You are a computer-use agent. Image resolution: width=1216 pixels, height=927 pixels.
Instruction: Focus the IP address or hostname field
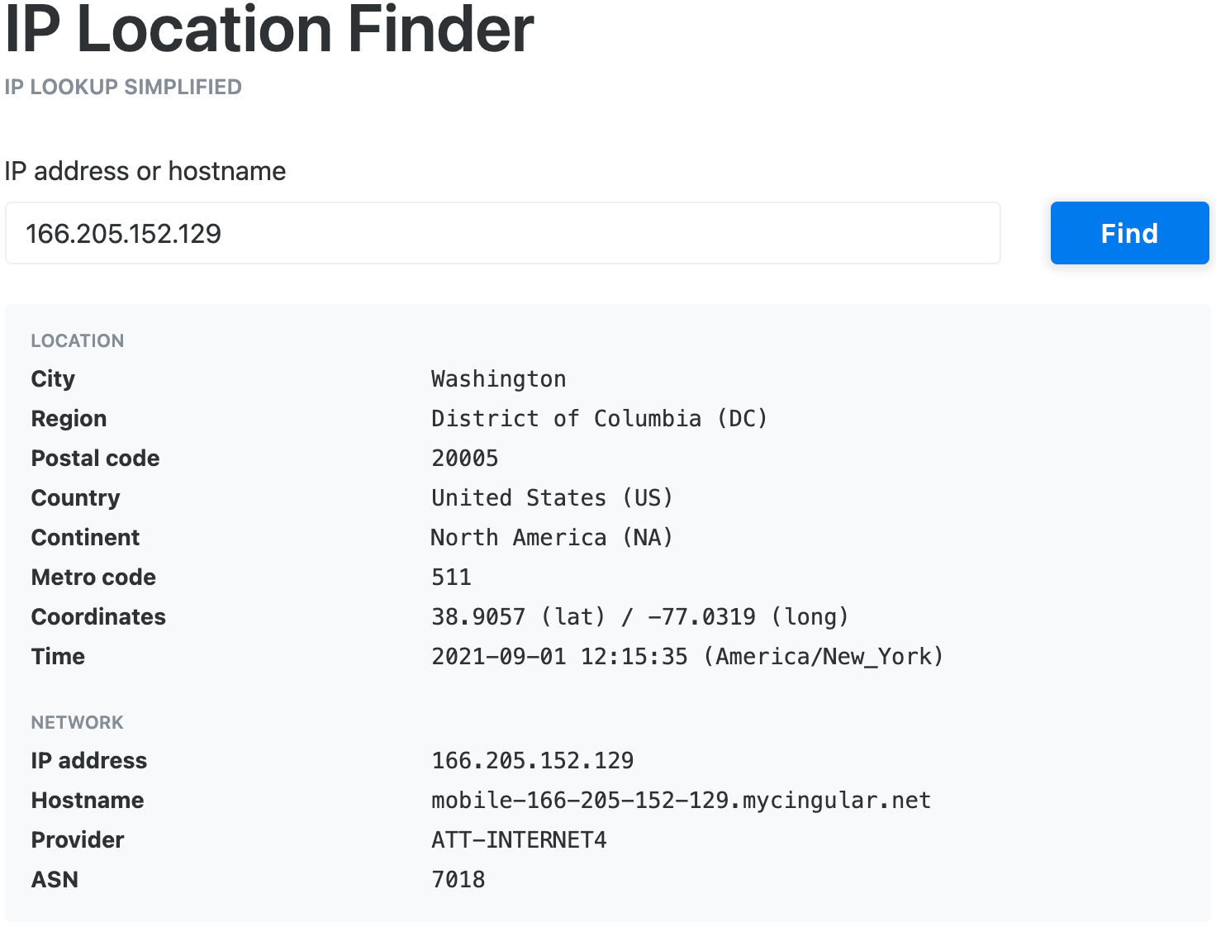[503, 233]
